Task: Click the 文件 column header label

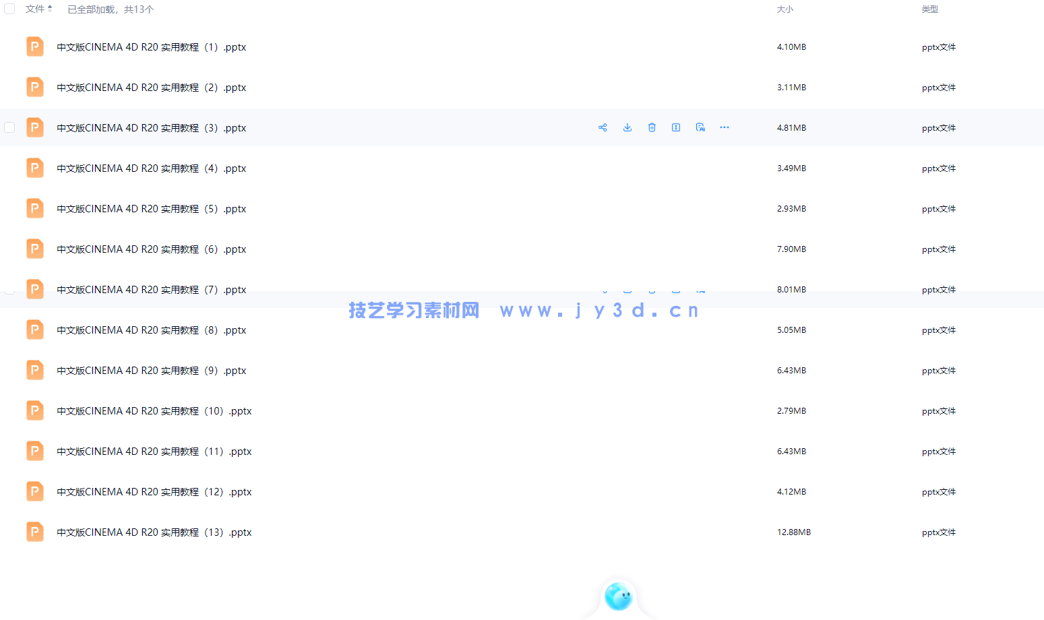Action: click(34, 9)
